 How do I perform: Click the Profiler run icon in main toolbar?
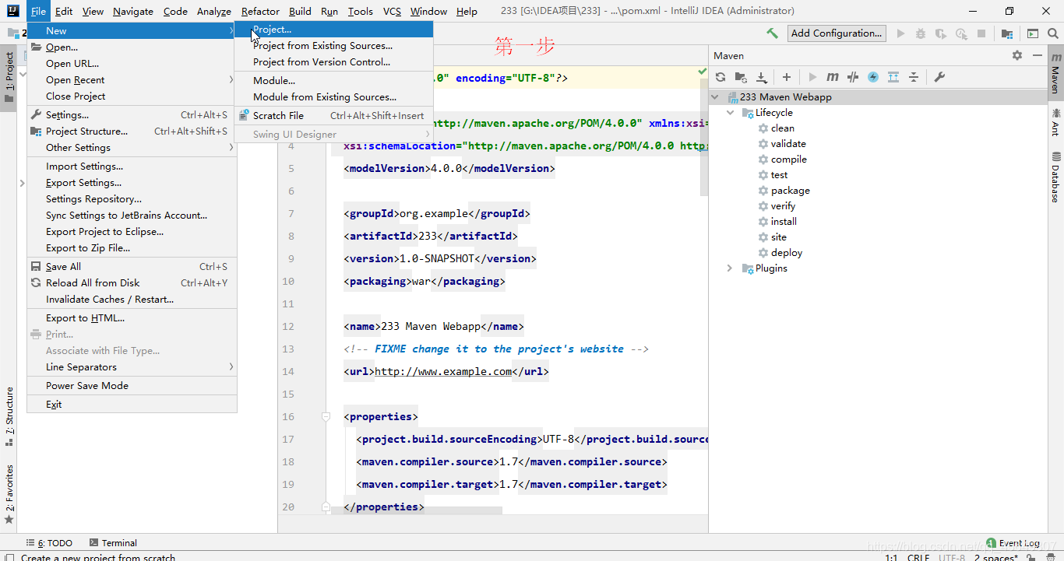[x=961, y=33]
